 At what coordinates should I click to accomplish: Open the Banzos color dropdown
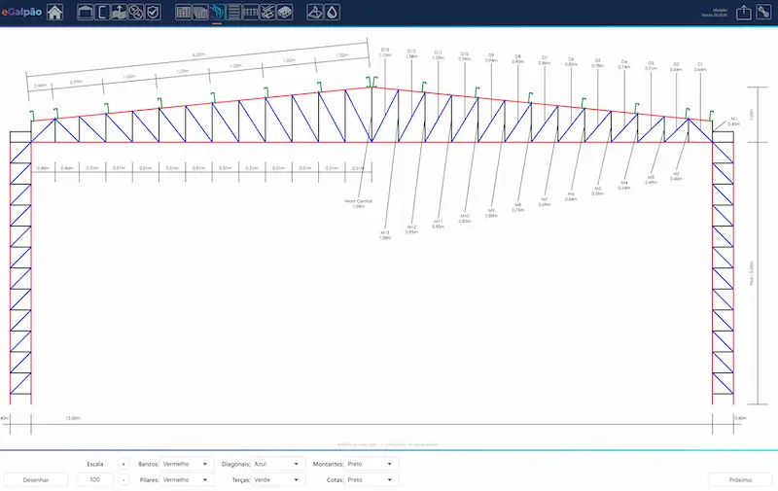(x=187, y=465)
